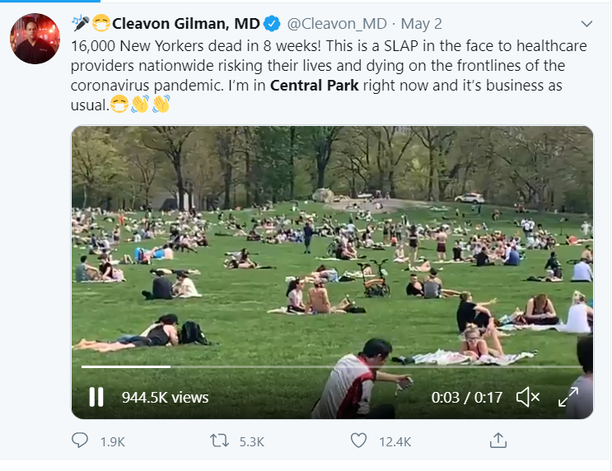Click the verified badge icon
Viewport: 612px width, 471px height.
[x=273, y=23]
